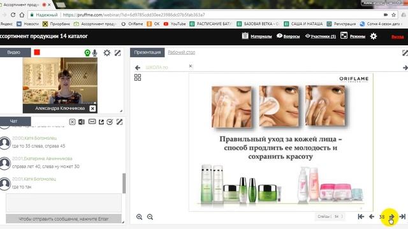This screenshot has height=229, width=408.
Task: Click the chat message input box
Action: (x=64, y=202)
